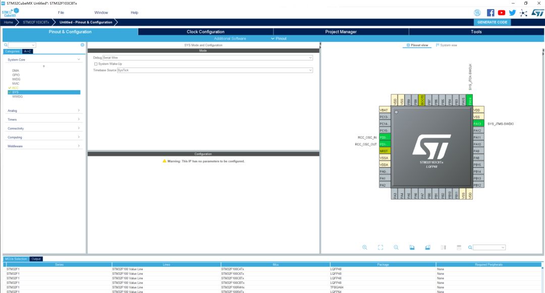The width and height of the screenshot is (545, 293).
Task: Select the VBAT pin on the chip
Action: [x=385, y=110]
